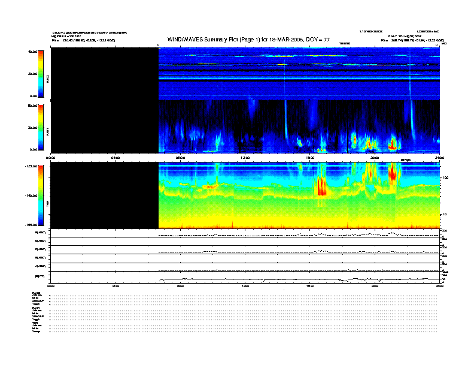Screen dimensions: 474x367
Task: Select 08:00 tick label under RAD1 spectrogram
Action: (x=180, y=158)
